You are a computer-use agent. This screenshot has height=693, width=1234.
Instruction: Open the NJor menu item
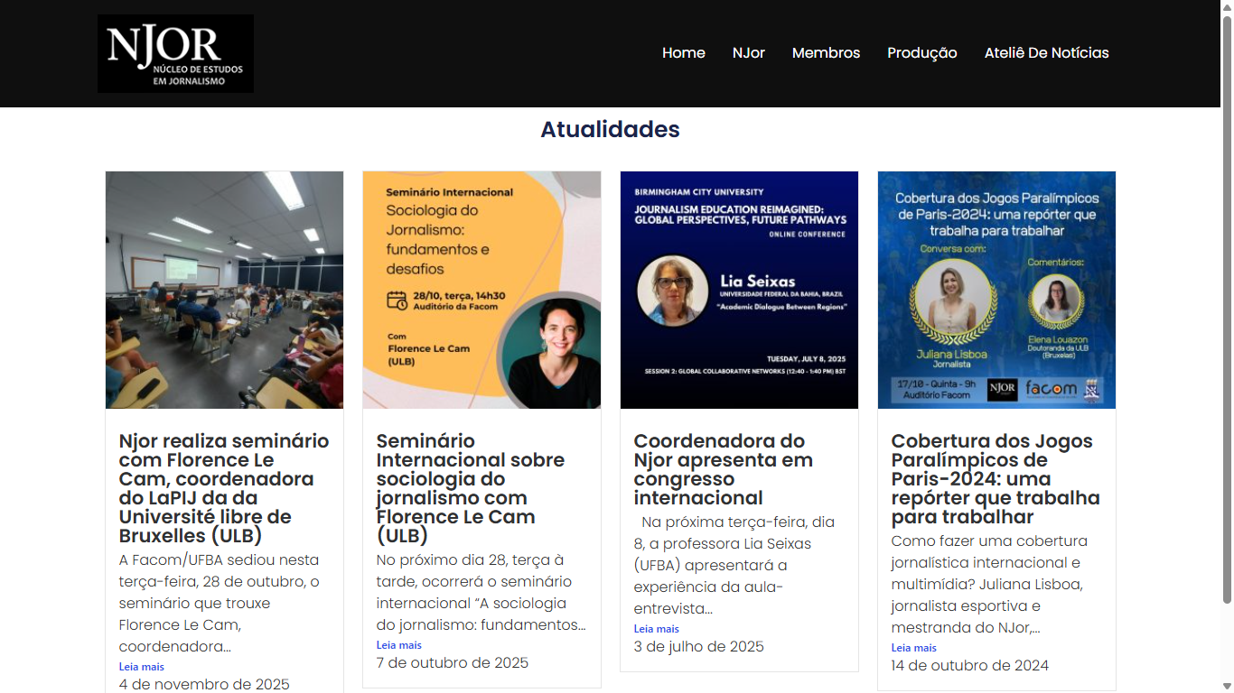pyautogui.click(x=749, y=53)
